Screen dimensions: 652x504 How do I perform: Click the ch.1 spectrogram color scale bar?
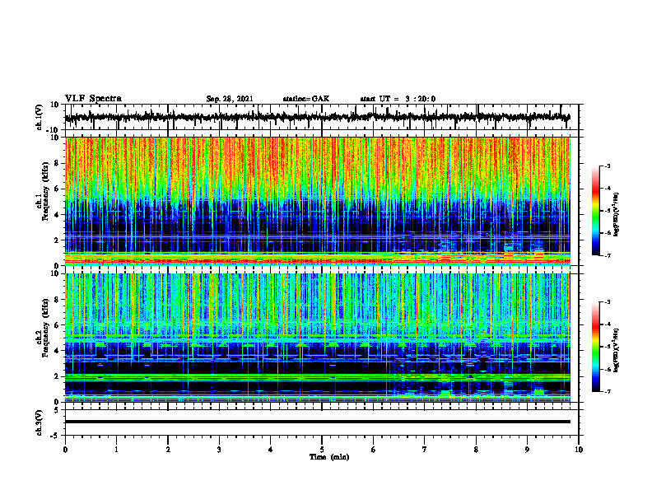595,211
